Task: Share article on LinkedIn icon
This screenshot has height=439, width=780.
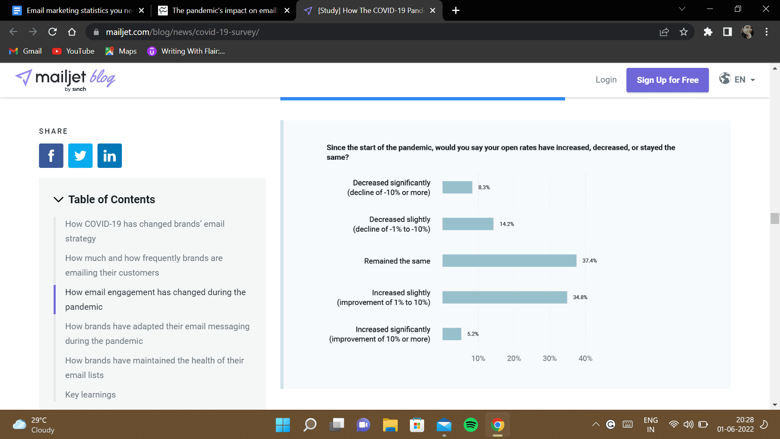Action: (x=110, y=156)
